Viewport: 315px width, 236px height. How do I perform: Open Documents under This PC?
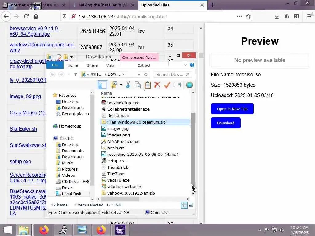click(x=73, y=151)
